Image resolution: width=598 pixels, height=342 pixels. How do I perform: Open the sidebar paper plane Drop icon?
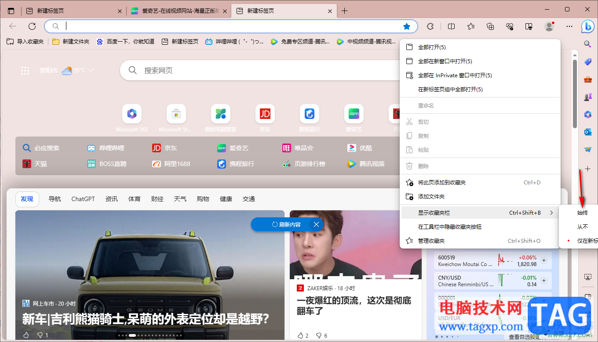click(x=587, y=150)
